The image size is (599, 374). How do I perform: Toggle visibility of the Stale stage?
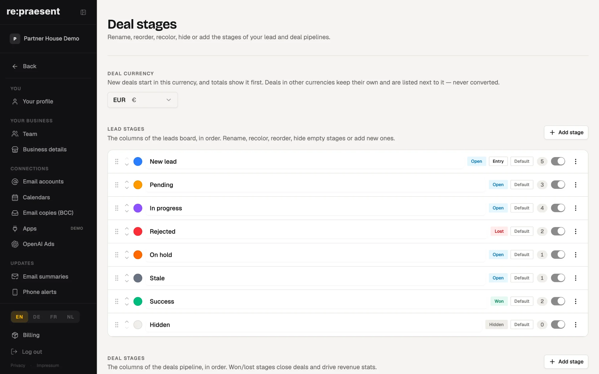pyautogui.click(x=558, y=278)
